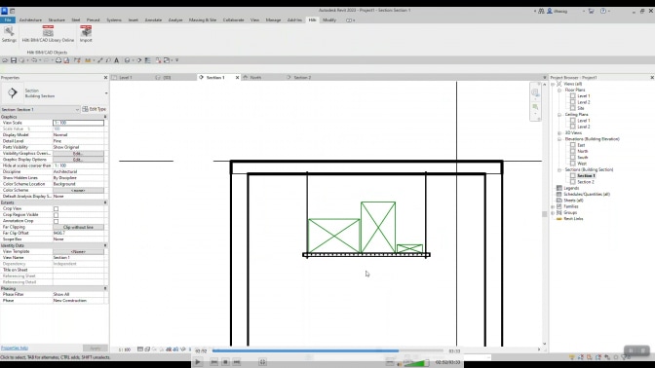Switch to the Annotate ribbon tab
Screen dimensions: 655x368
(x=153, y=20)
